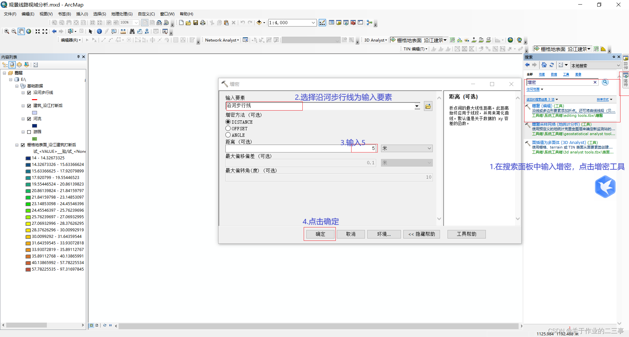Image resolution: width=629 pixels, height=337 pixels.
Task: Select the OFFSET densify method
Action: tap(228, 128)
